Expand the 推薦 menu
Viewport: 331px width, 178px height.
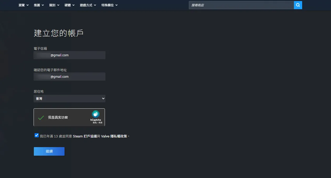click(x=39, y=5)
